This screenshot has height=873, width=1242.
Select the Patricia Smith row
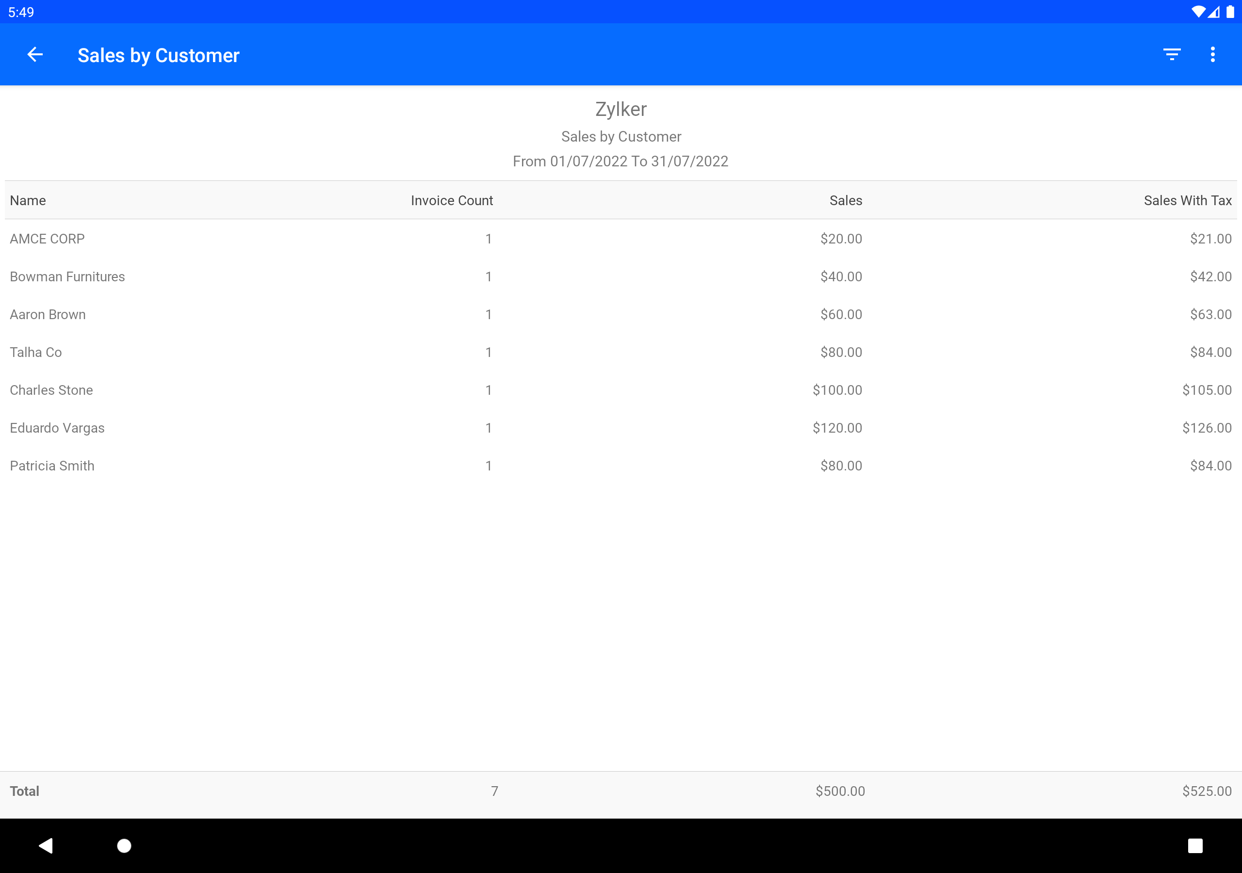(621, 466)
